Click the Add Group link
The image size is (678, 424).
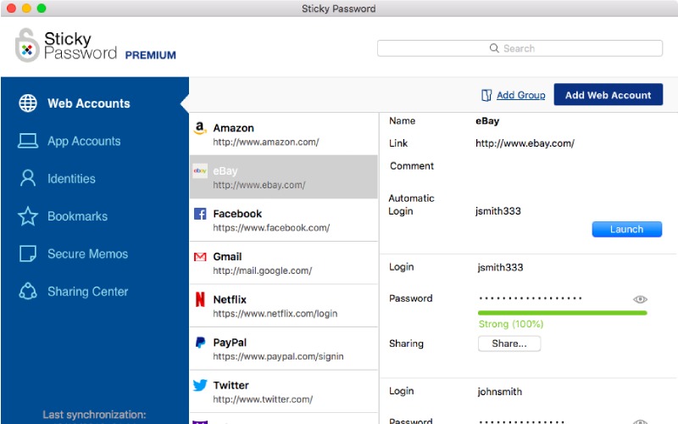coord(520,95)
